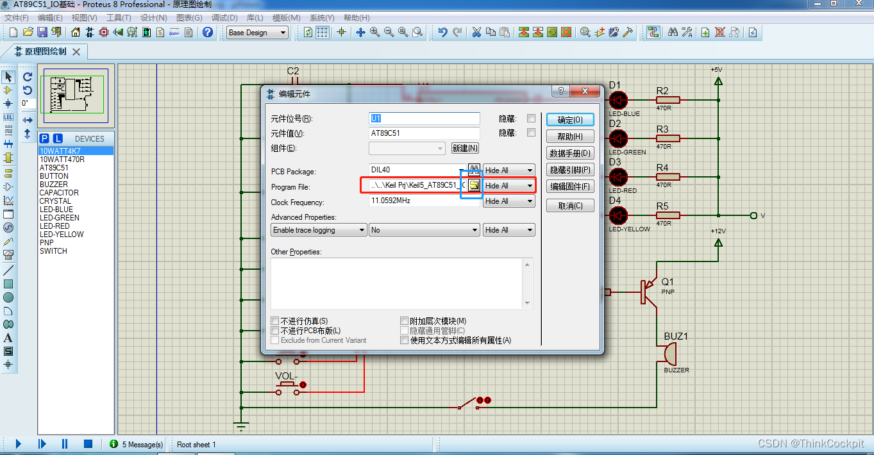874x455 pixels.
Task: Tick the 隐藏 checkbox next to 元件位号
Action: pos(531,119)
